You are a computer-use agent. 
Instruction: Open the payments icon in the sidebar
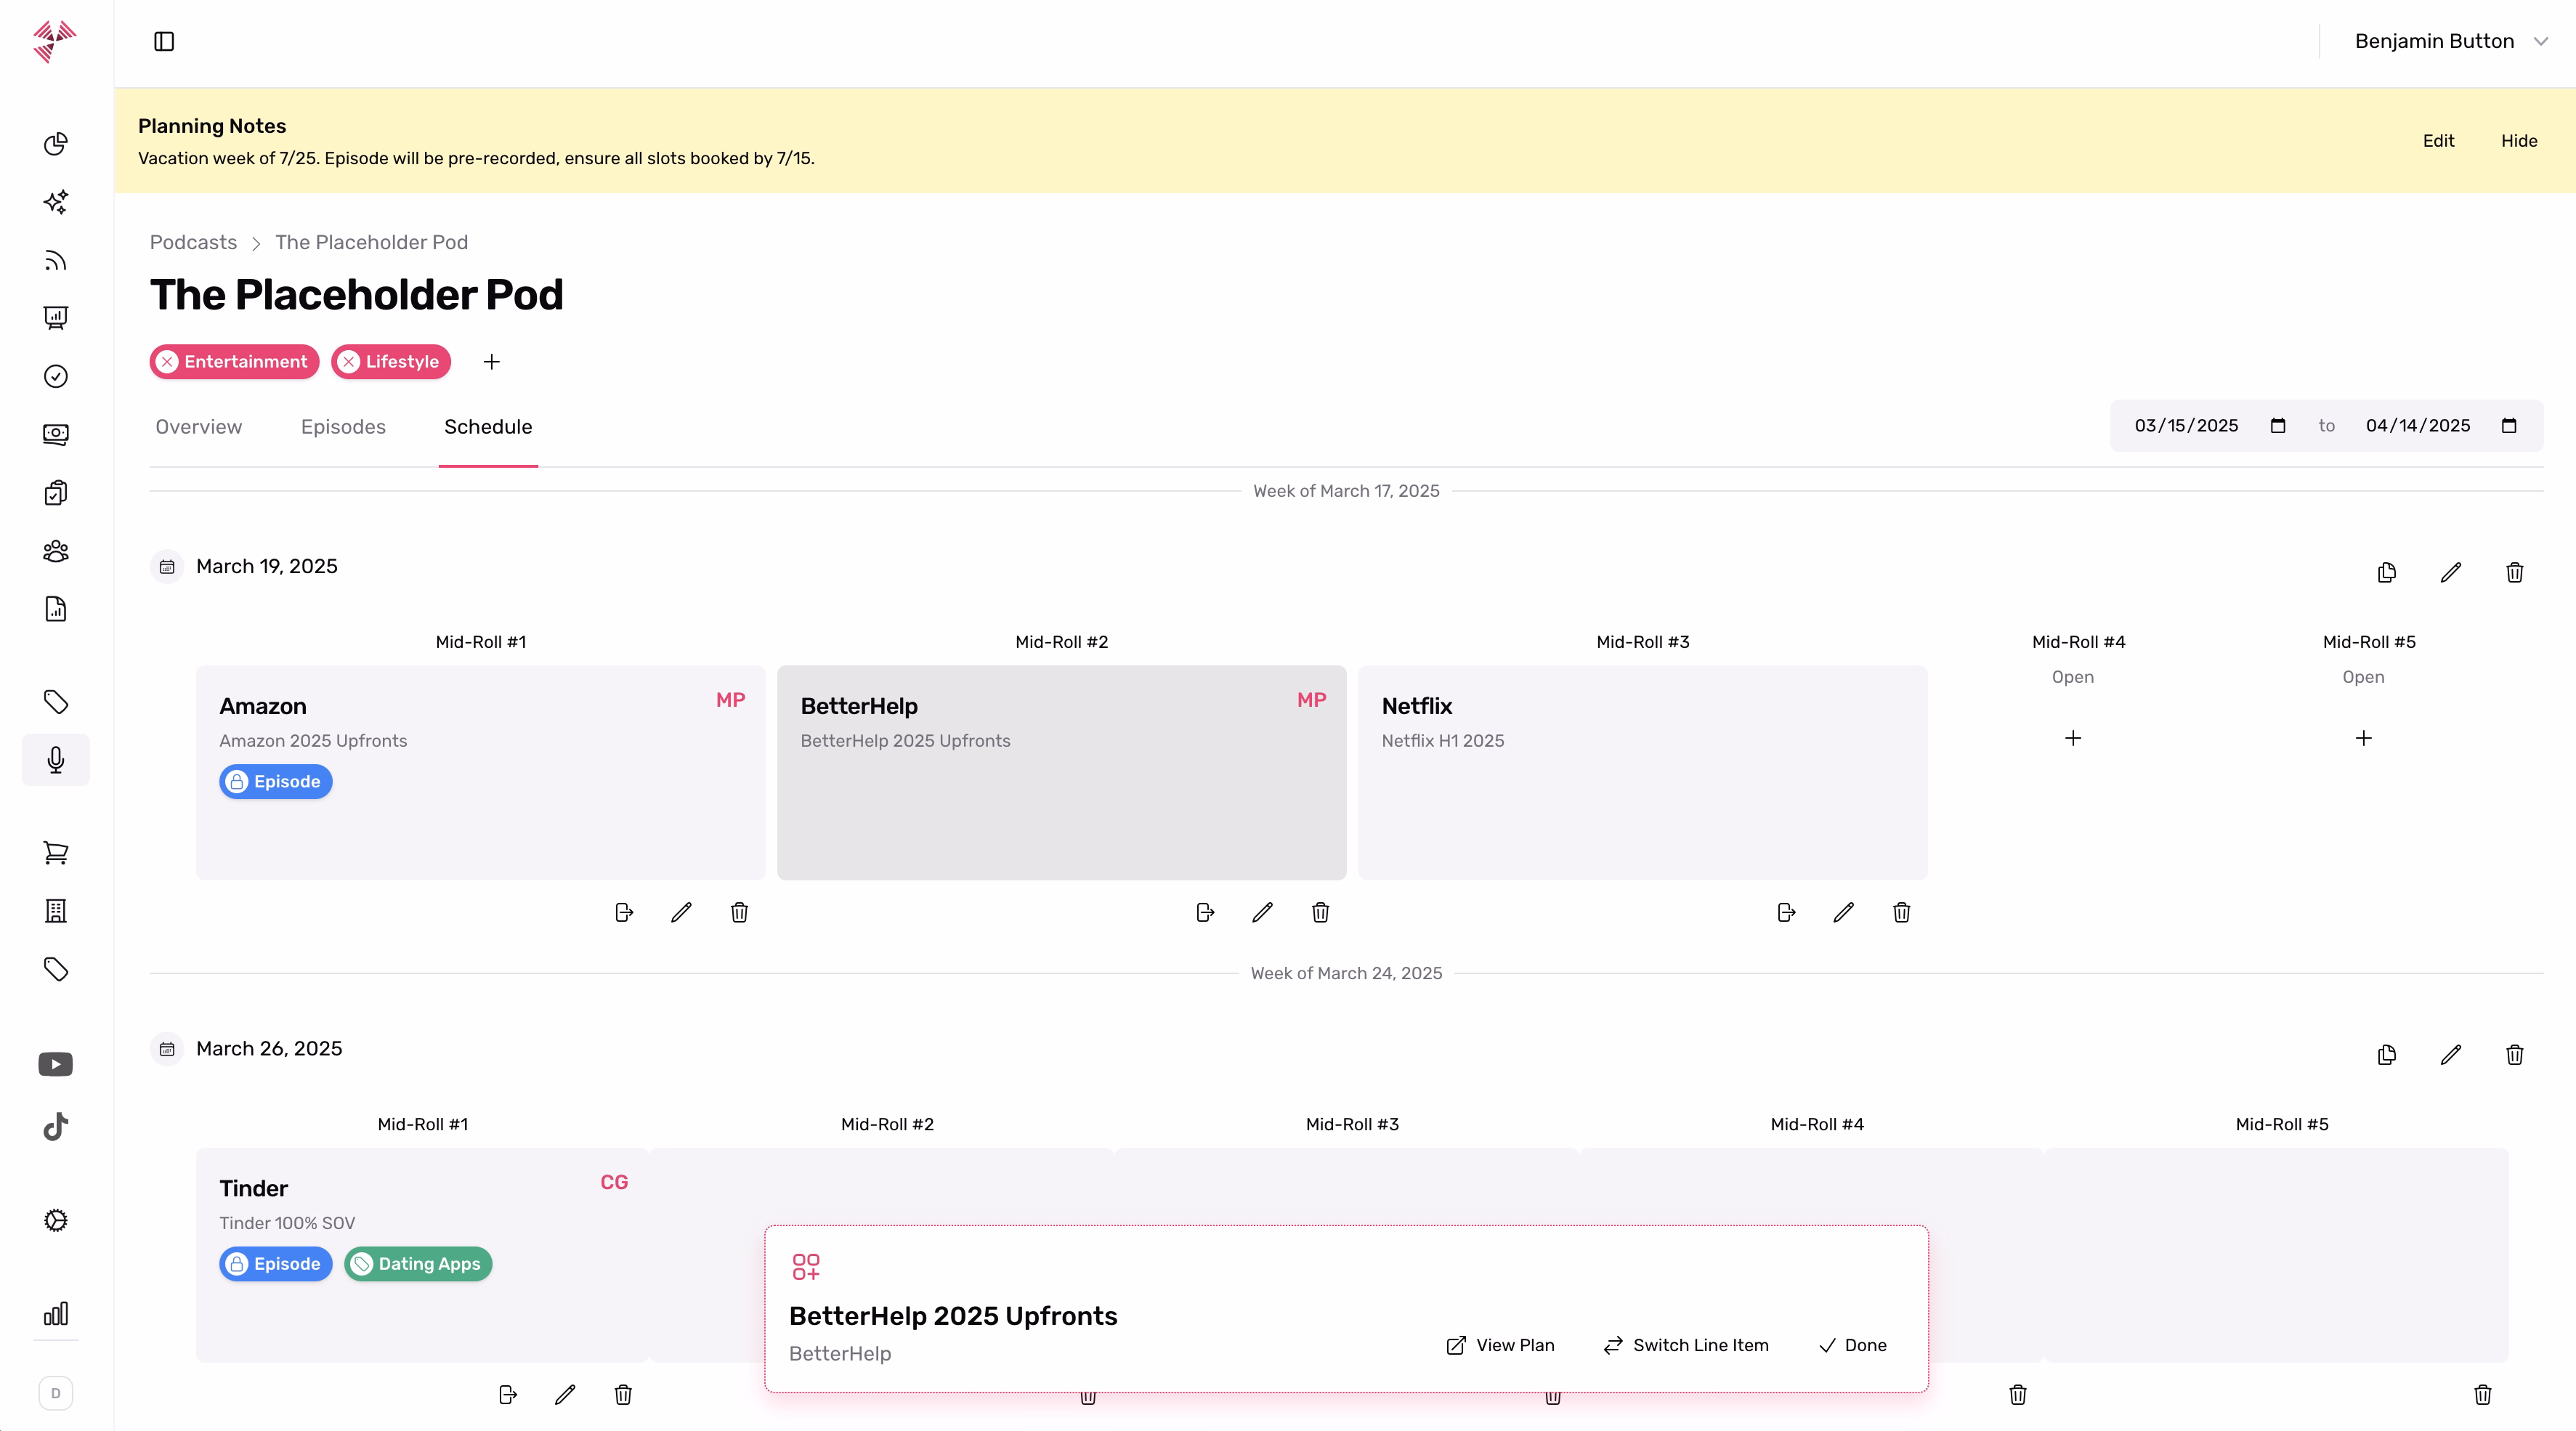(x=55, y=435)
